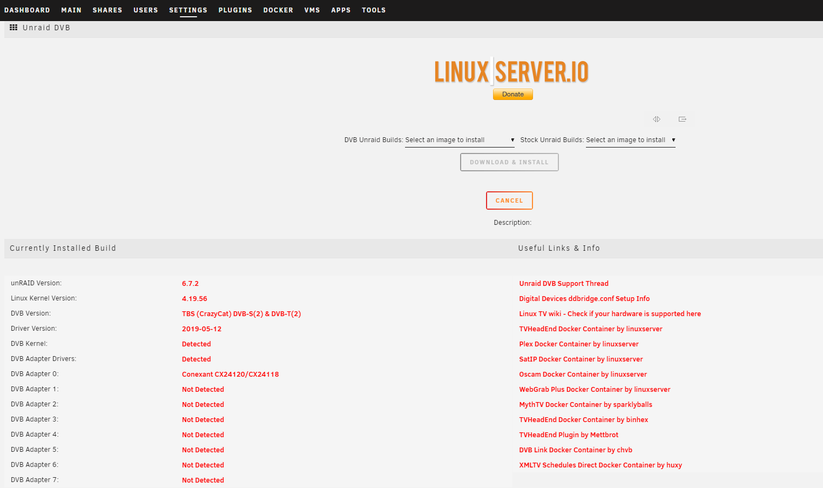The width and height of the screenshot is (823, 488).
Task: Click DVB Adapter 1 Not Detected status
Action: click(x=203, y=390)
